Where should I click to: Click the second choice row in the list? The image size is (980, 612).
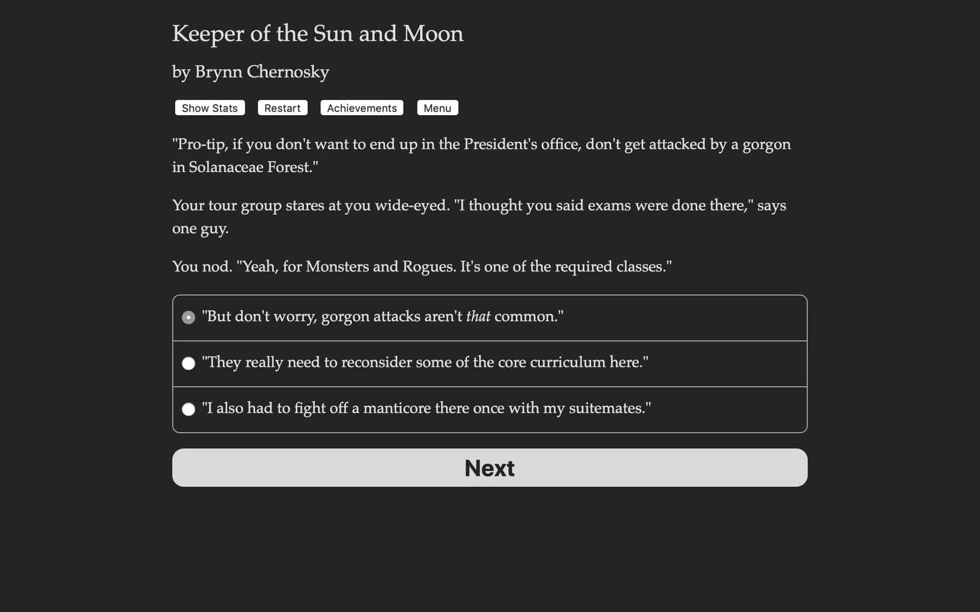(489, 363)
